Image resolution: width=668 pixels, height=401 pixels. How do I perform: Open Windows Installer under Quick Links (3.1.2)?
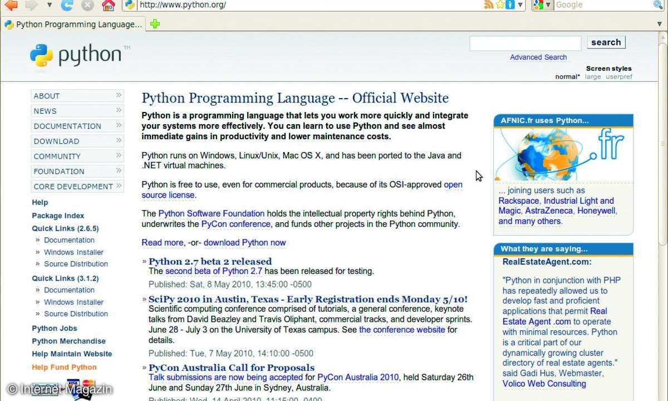(73, 302)
